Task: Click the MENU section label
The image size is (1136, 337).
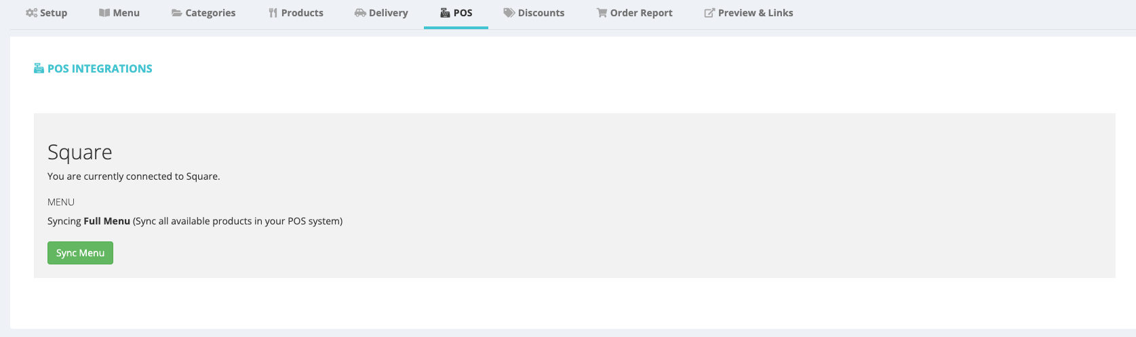Action: (61, 202)
